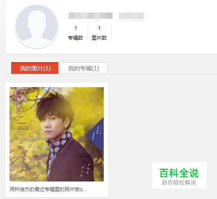Click the white card margin below the caption
Screen dimensions: 217x199
[x=57, y=195]
